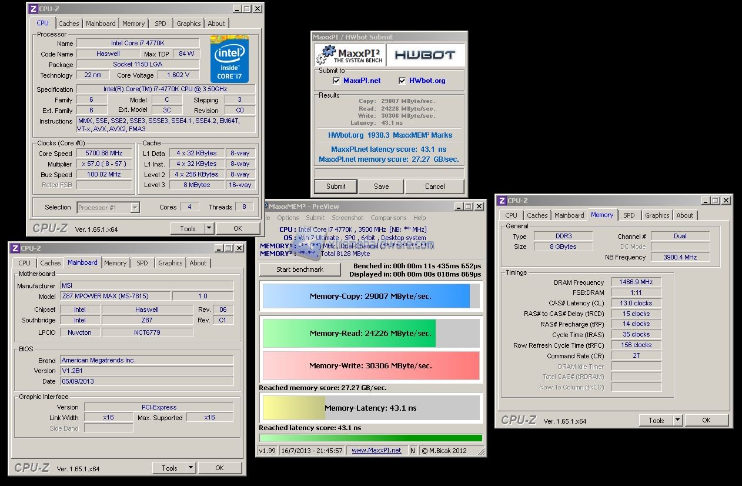The width and height of the screenshot is (742, 486).
Task: Click the CPU-Z Z icon in the Memory window title bar
Action: (x=502, y=201)
